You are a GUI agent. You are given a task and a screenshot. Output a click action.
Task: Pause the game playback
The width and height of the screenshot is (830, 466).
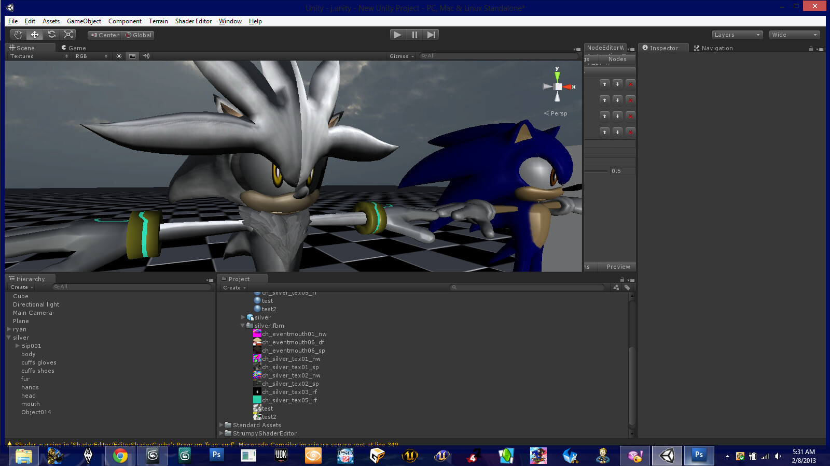pyautogui.click(x=414, y=34)
